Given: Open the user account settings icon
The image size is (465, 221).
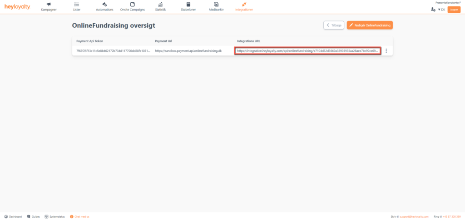Looking at the screenshot, I should (433, 9).
